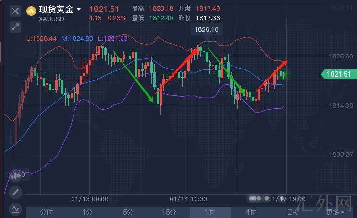Click the 1829.10 high price marker

tap(206, 30)
